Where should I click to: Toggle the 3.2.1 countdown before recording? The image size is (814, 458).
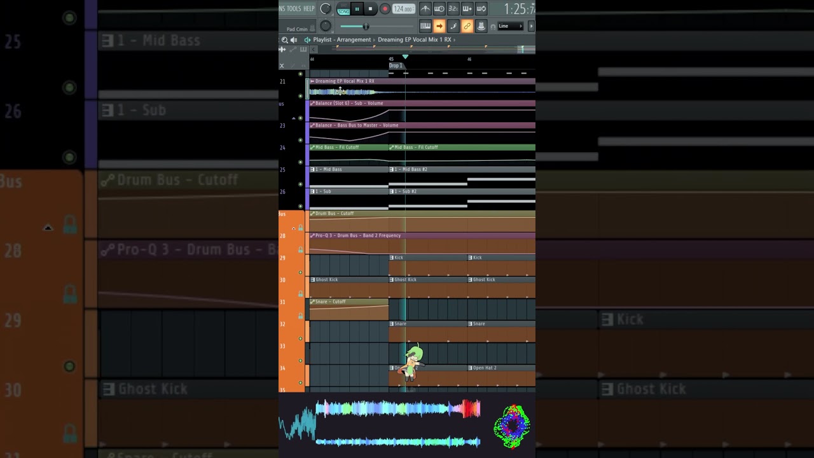tap(453, 9)
